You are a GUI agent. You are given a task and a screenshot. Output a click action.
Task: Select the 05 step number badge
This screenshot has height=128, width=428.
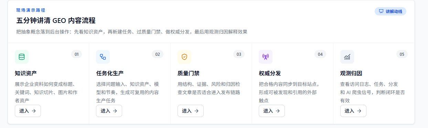[402, 54]
